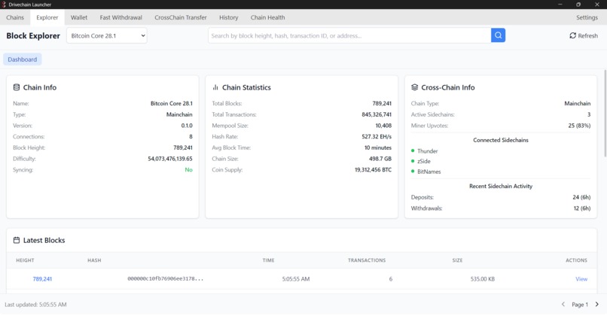View details for block 789,241

[581, 278]
